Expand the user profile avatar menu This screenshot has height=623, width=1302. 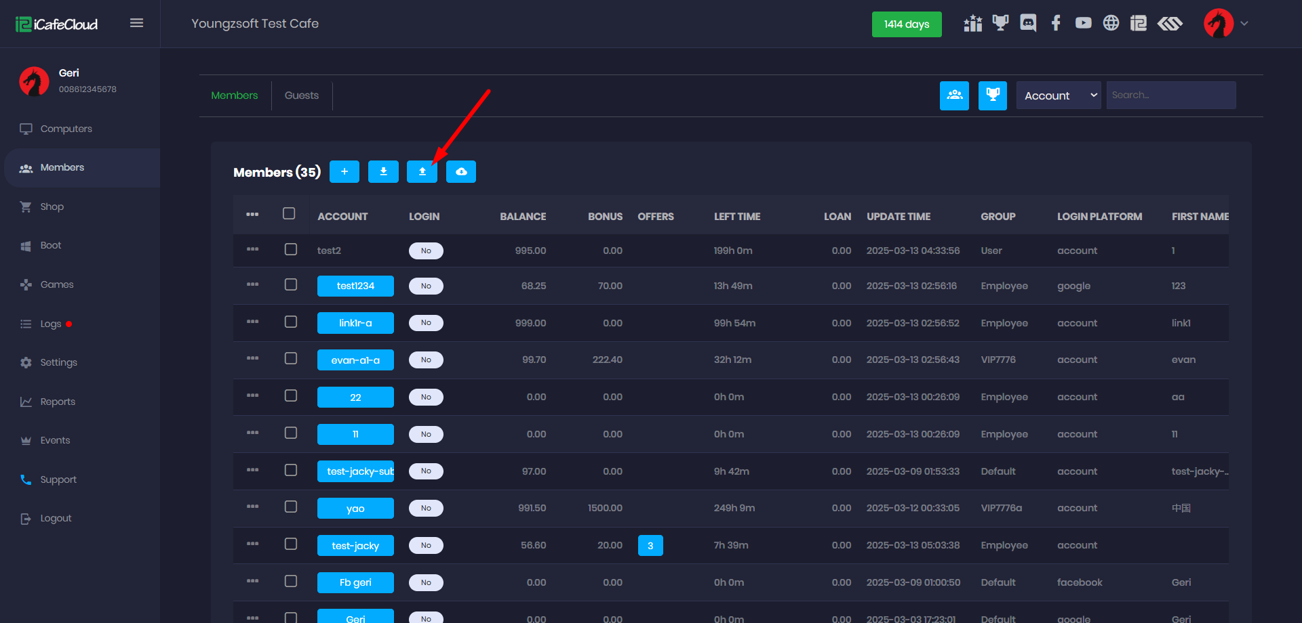tap(1225, 24)
